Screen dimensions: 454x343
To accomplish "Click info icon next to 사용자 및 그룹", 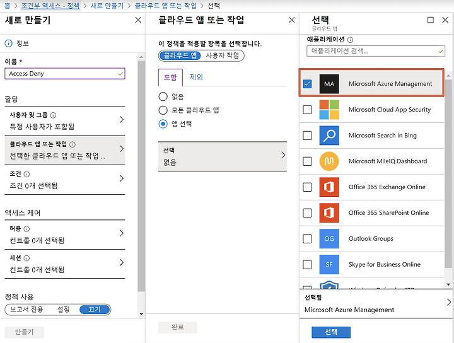I will (x=53, y=115).
